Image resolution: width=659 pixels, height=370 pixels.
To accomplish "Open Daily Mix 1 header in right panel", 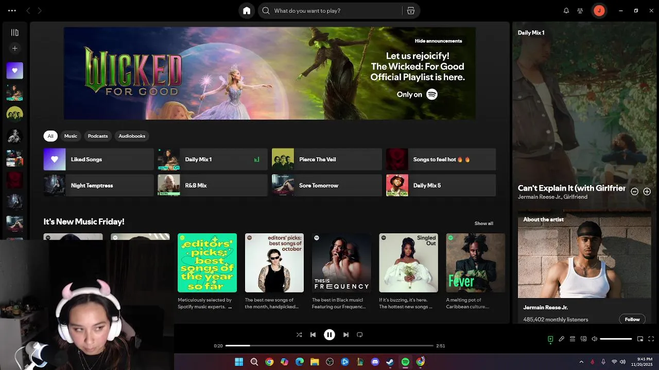I will pos(531,32).
